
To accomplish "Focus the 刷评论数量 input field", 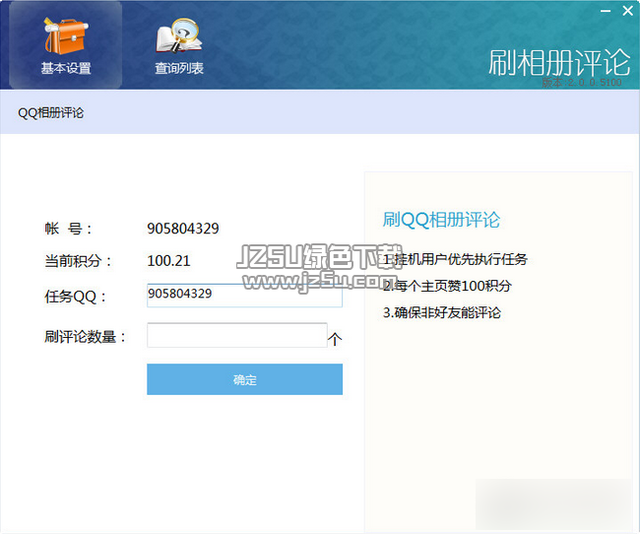I will tap(237, 335).
